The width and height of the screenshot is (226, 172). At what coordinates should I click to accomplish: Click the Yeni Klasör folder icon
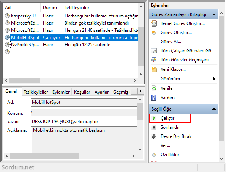(154, 70)
